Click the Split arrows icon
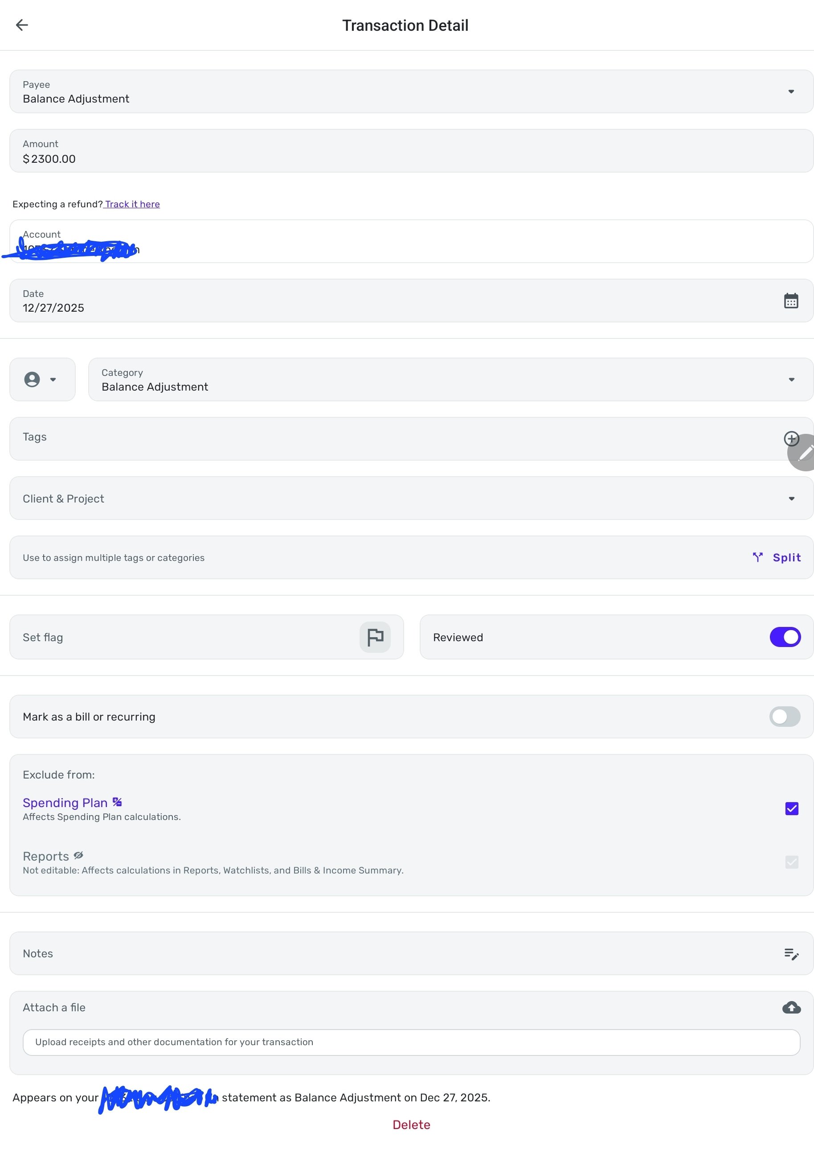814x1158 pixels. (x=757, y=557)
